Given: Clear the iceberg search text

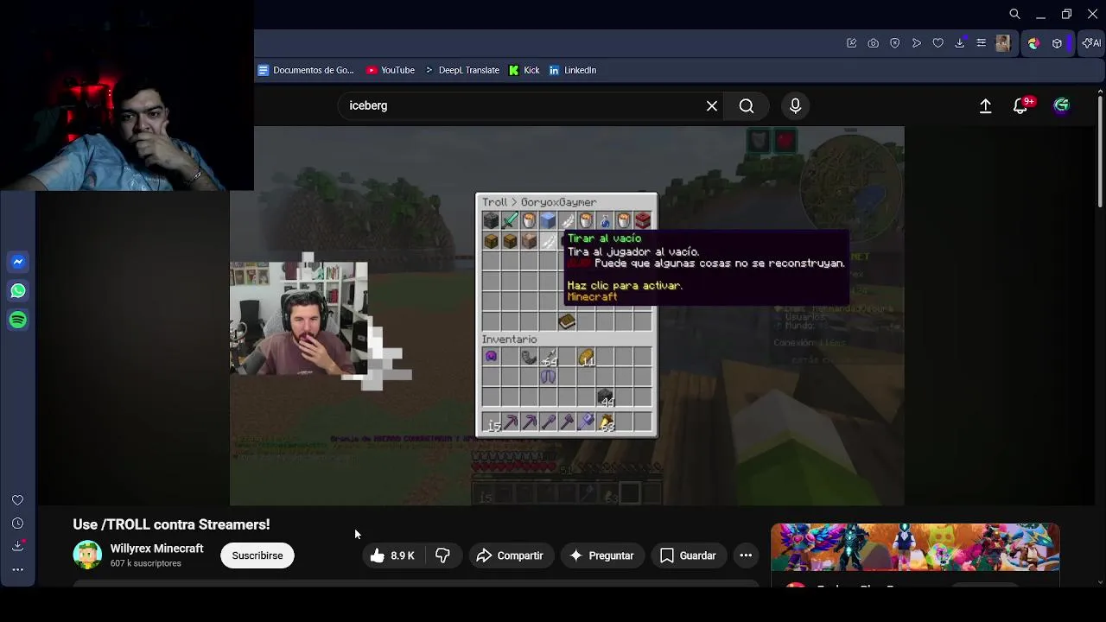Looking at the screenshot, I should coord(712,105).
